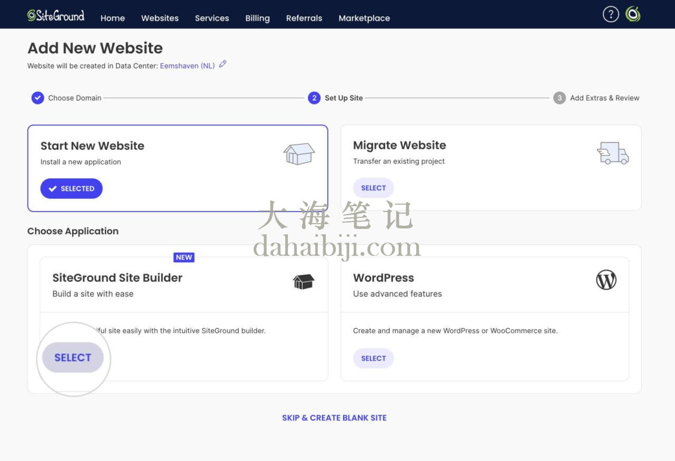Image resolution: width=675 pixels, height=461 pixels.
Task: Click the Choose Application heading
Action: click(73, 231)
